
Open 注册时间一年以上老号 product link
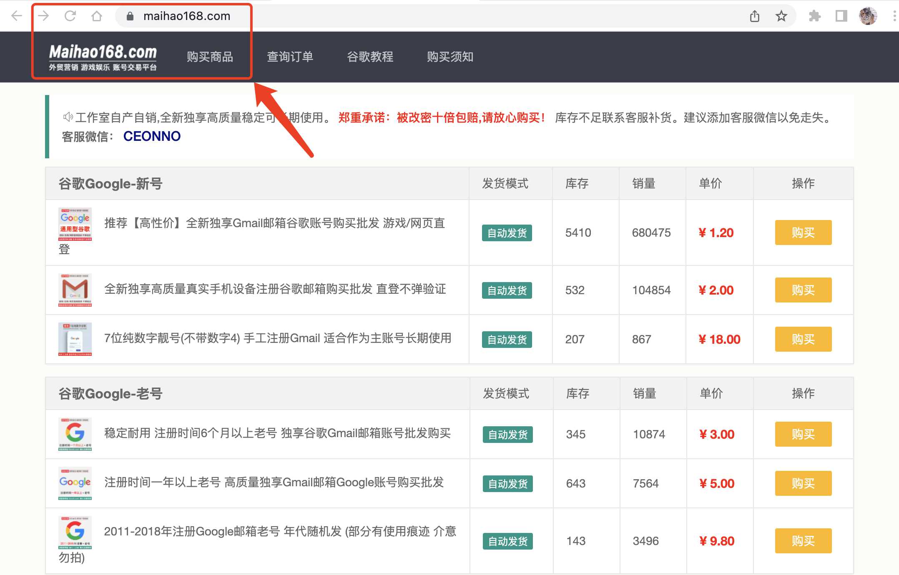click(274, 482)
